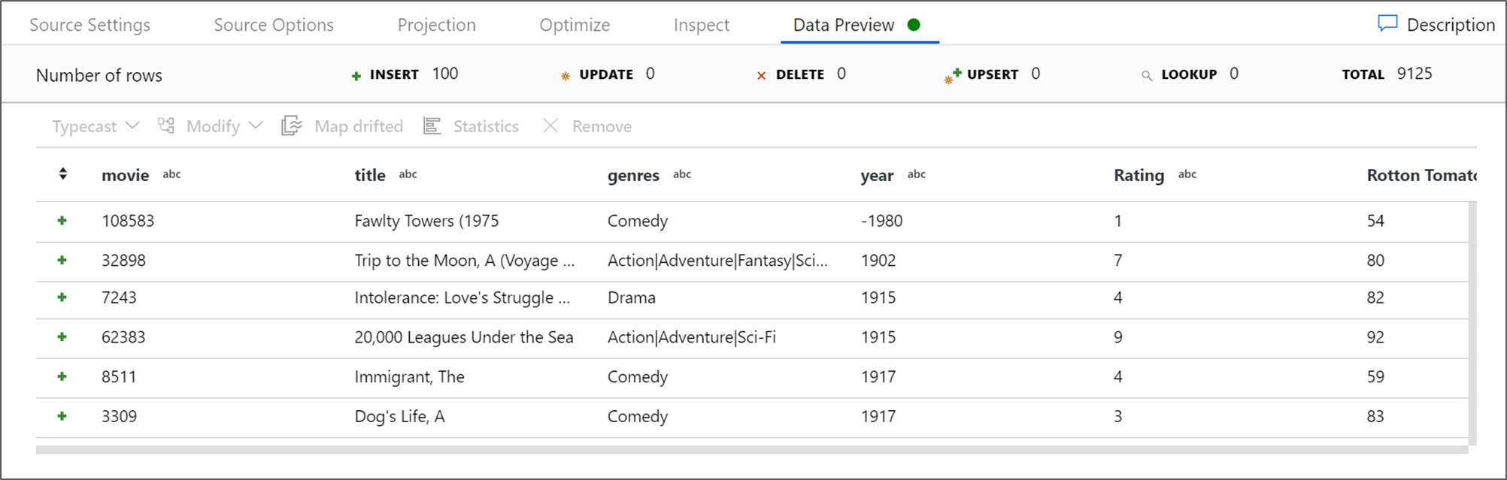Click the sort arrows icon in header
Viewport: 1507px width, 480px height.
coord(63,174)
